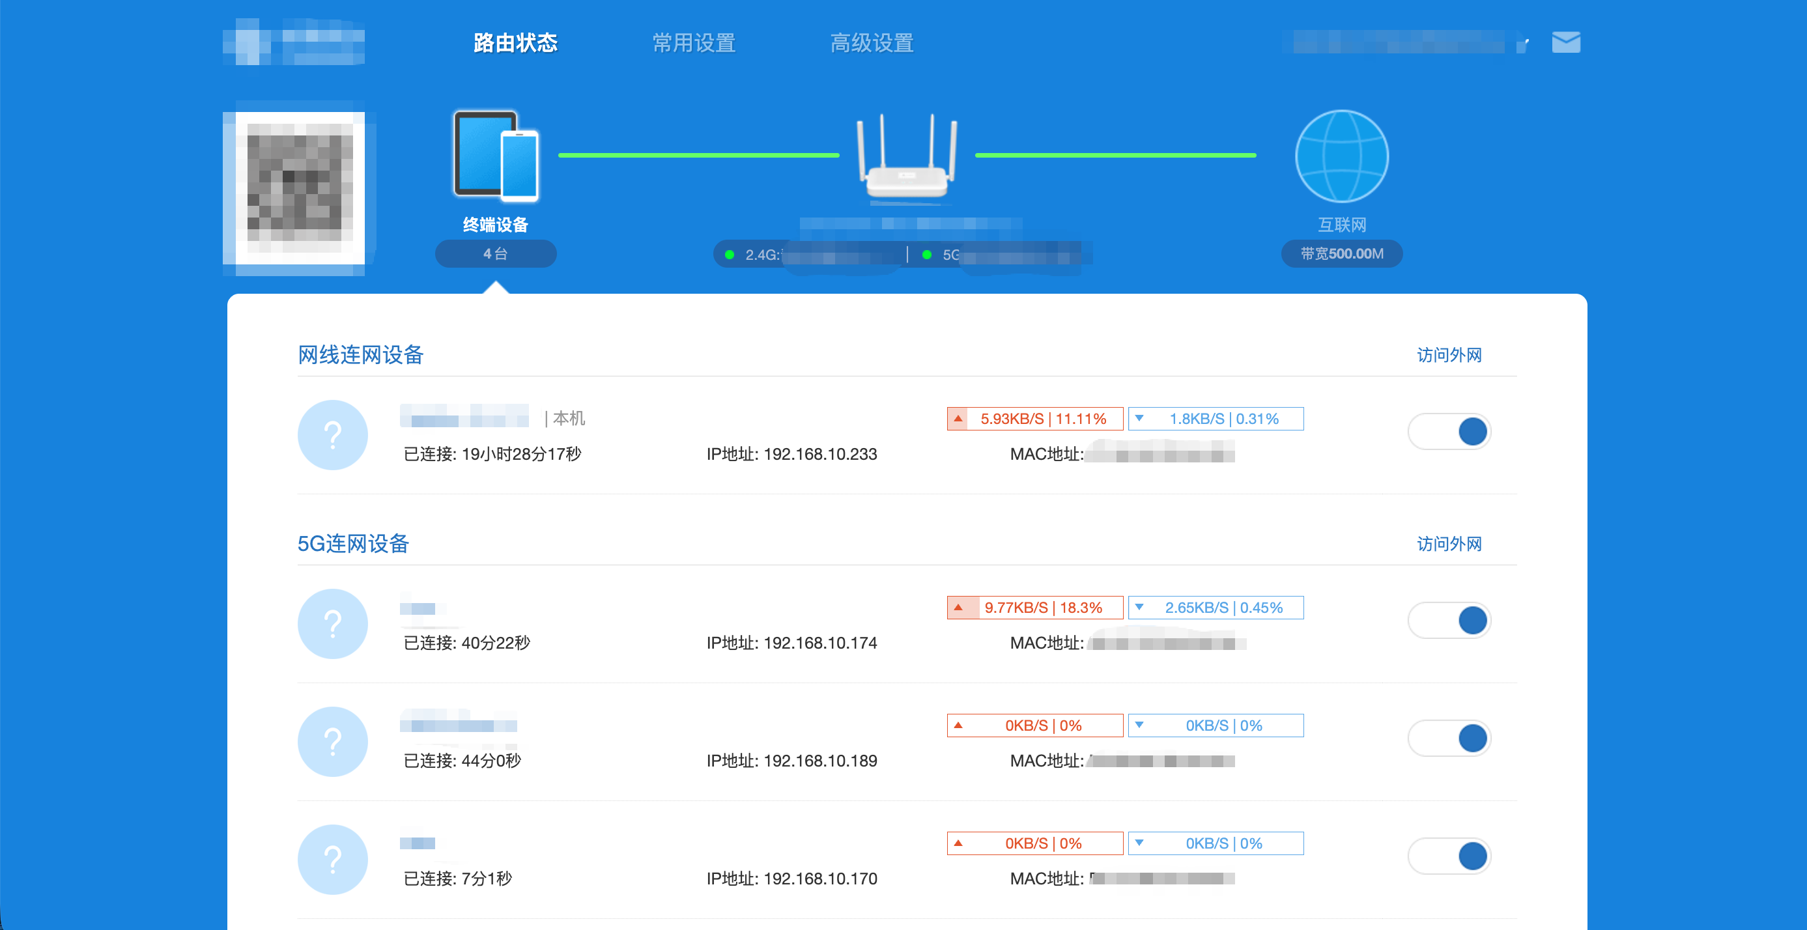Disable internet access for 192.168.10.189

pyautogui.click(x=1449, y=738)
